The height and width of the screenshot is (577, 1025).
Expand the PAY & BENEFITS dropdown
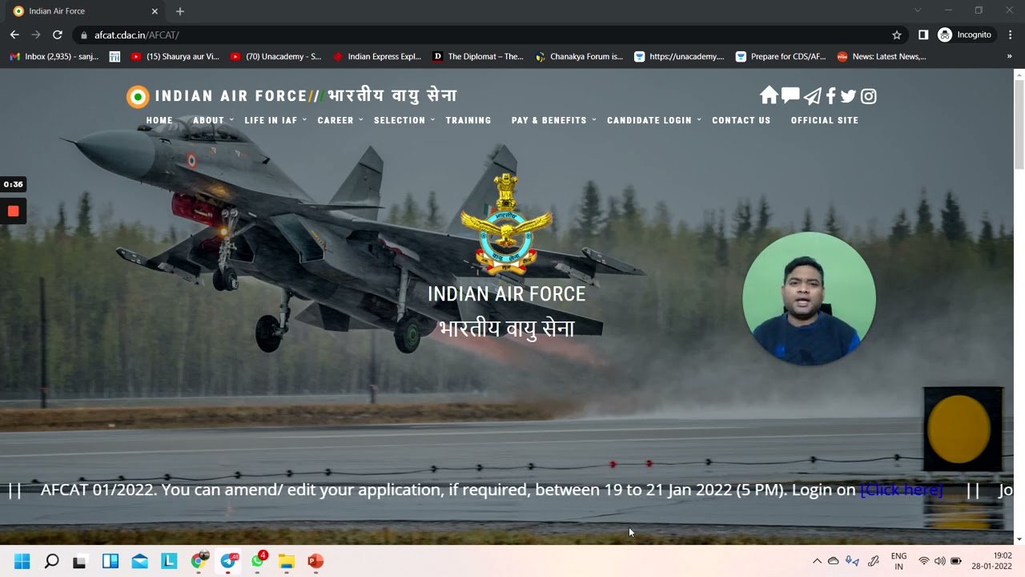(554, 120)
